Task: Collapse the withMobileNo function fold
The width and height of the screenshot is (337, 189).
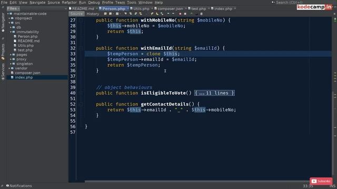Action: click(x=81, y=20)
